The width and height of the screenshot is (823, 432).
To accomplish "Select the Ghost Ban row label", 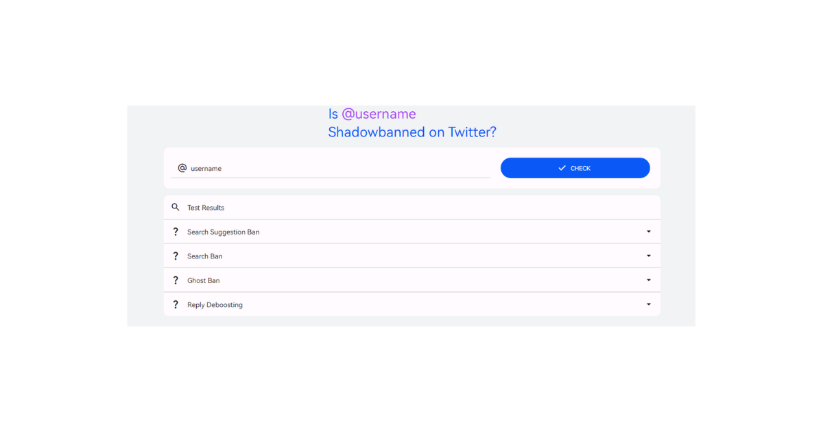I will (x=203, y=280).
